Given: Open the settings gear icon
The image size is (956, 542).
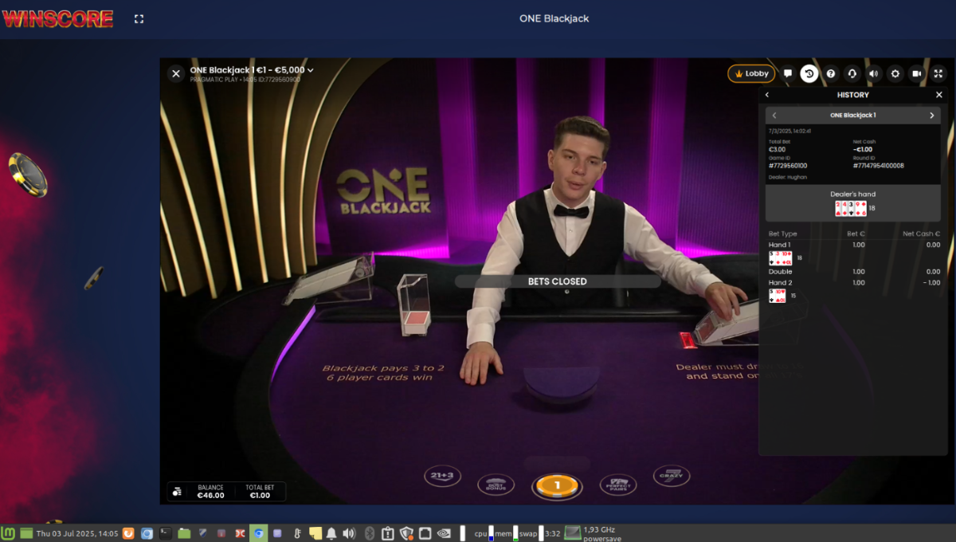Looking at the screenshot, I should coord(895,73).
